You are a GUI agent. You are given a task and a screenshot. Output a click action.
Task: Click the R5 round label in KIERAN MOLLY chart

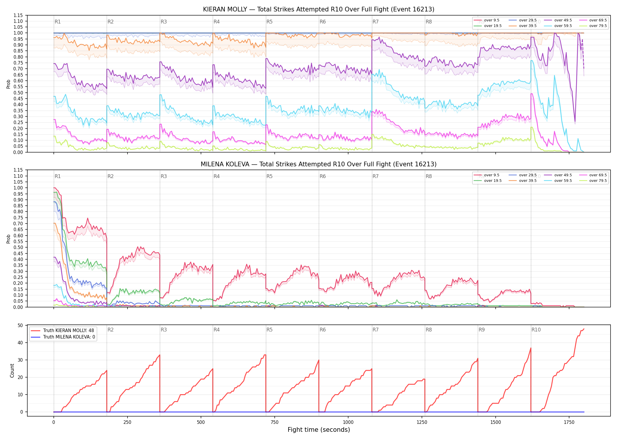coord(269,22)
